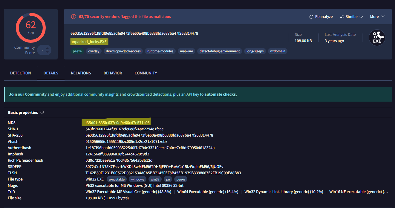Screen dimensions: 395x208
Task: Click the SSDEEP value starting with 3072:
Action: (154, 167)
